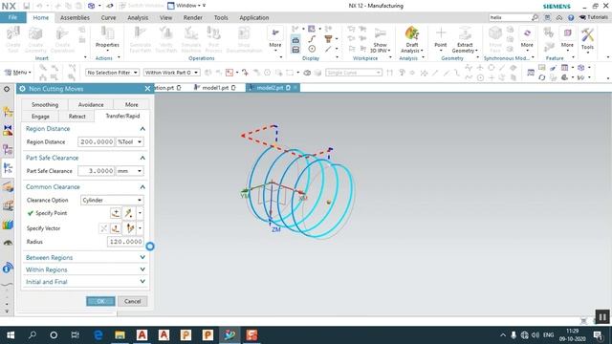This screenshot has height=344, width=612.
Task: Collapse the Part Safe Clearance section
Action: [142, 158]
